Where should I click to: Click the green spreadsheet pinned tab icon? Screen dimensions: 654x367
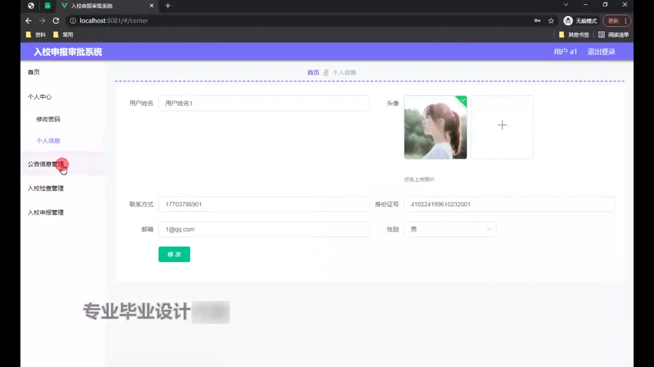pos(48,6)
